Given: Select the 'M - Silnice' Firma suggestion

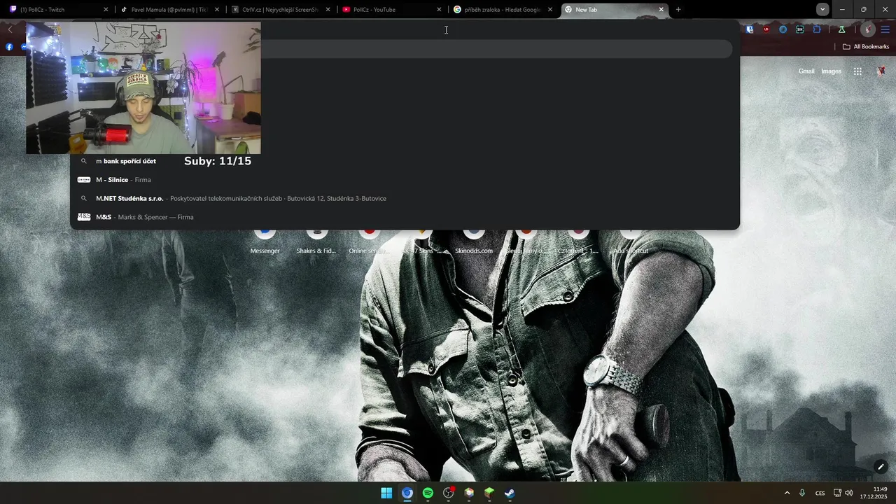Looking at the screenshot, I should point(405,180).
